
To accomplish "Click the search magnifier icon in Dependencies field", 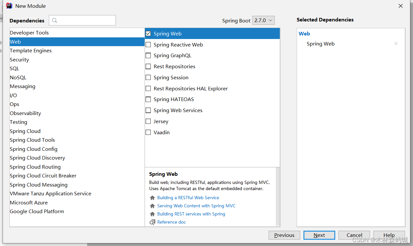I will [x=55, y=20].
